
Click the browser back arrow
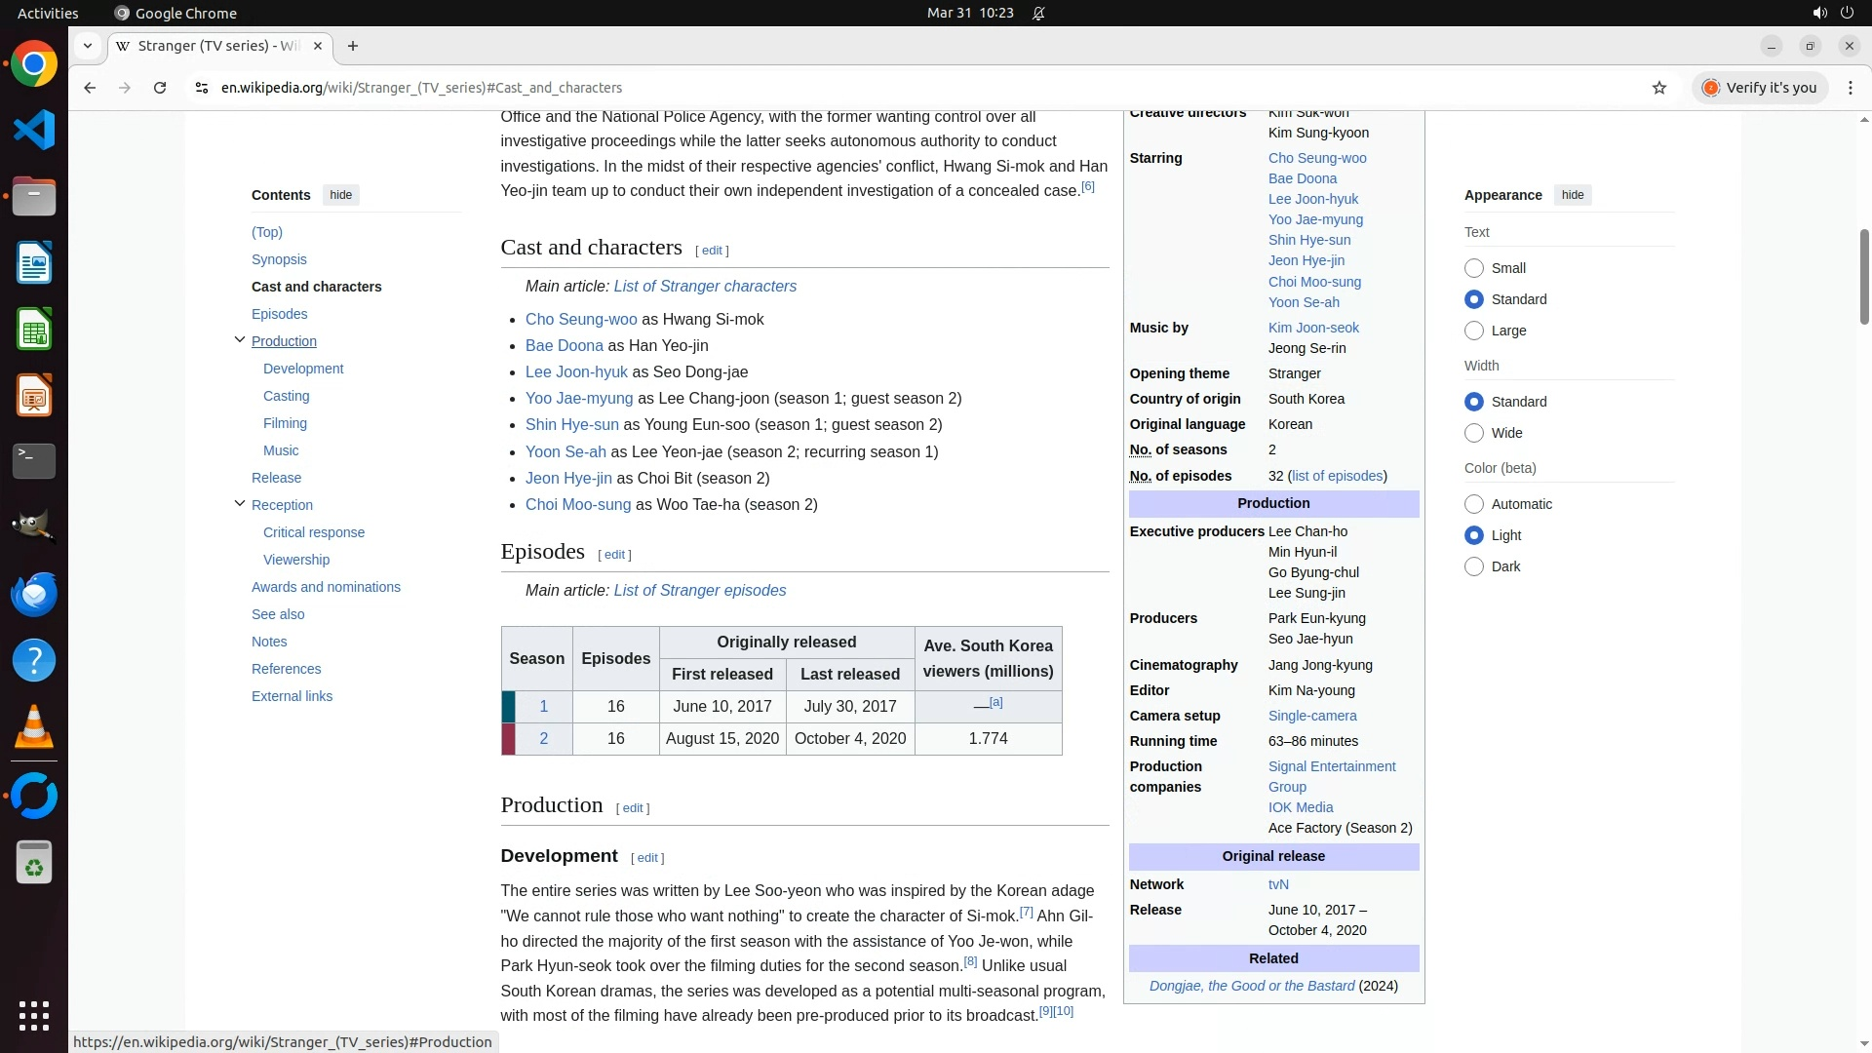pyautogui.click(x=90, y=88)
